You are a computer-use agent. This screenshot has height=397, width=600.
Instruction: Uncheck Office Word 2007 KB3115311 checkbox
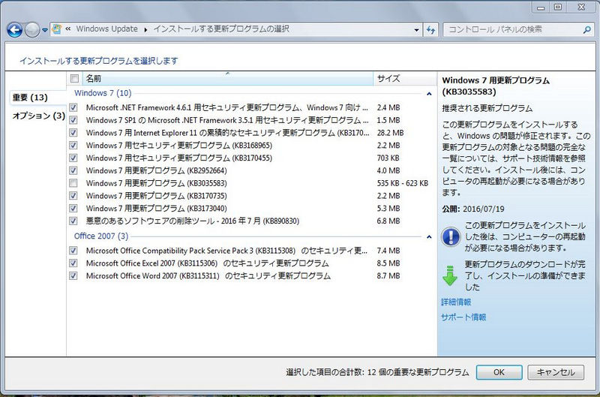(x=73, y=275)
